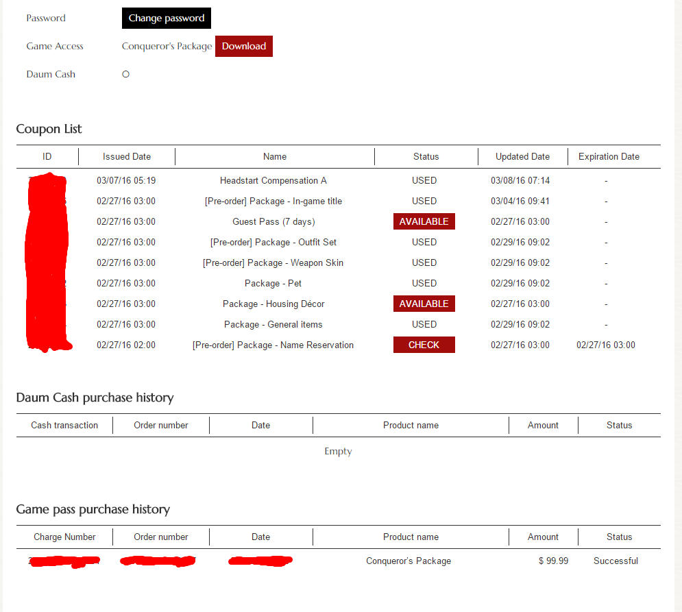Use the AVAILABLE Guest Pass coupon
The height and width of the screenshot is (612, 682).
[x=424, y=221]
